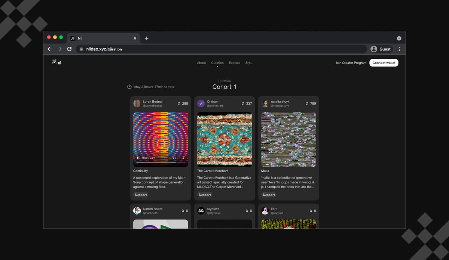Click @orkhan_art handle

(215, 106)
